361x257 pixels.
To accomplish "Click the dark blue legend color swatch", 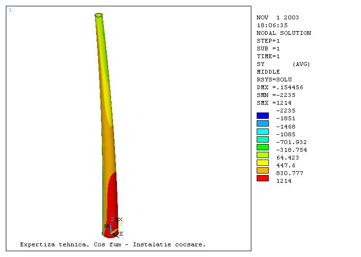I will tap(263, 115).
